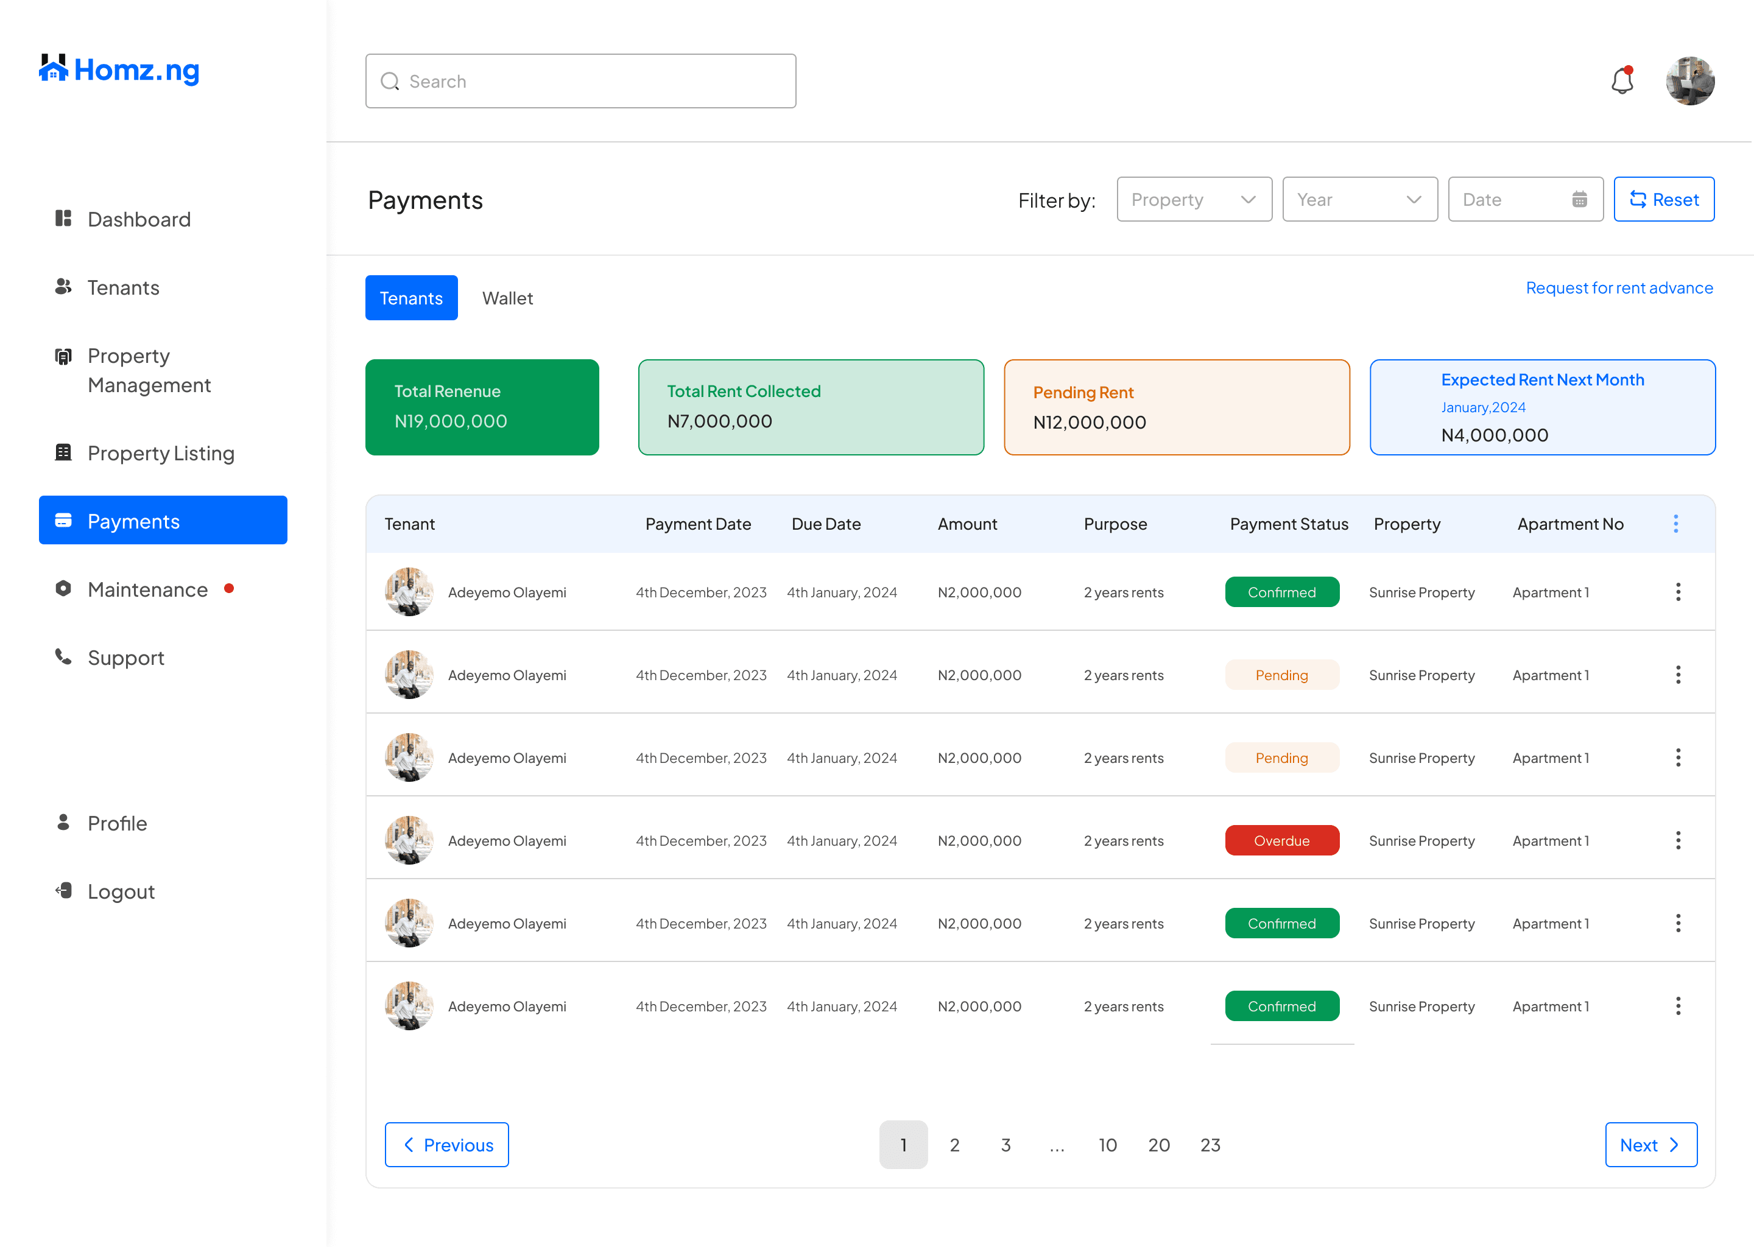Screen dimensions: 1754x1247
Task: Select the Tenants tab
Action: (x=411, y=298)
